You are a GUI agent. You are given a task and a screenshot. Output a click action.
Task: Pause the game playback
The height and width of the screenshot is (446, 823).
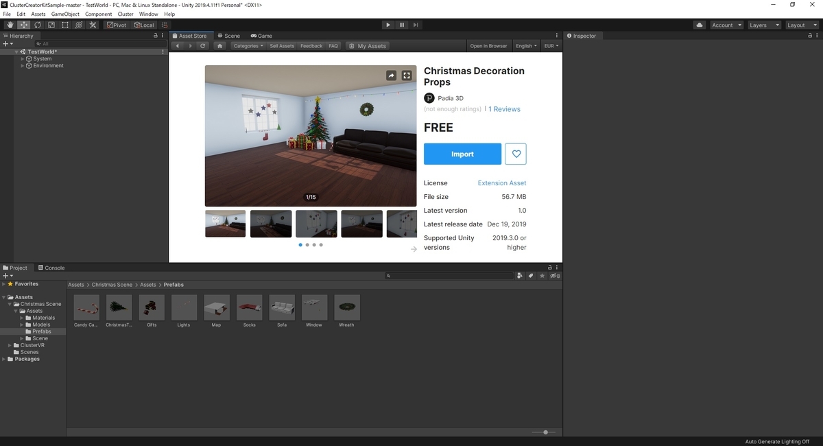[402, 25]
